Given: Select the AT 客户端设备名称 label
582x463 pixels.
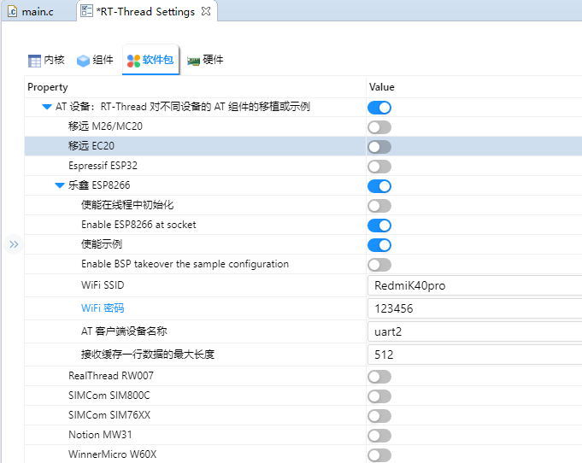Looking at the screenshot, I should (124, 331).
